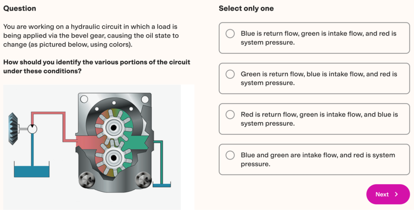This screenshot has width=414, height=210.
Task: Click the lower gear inside the pump
Action: click(114, 157)
